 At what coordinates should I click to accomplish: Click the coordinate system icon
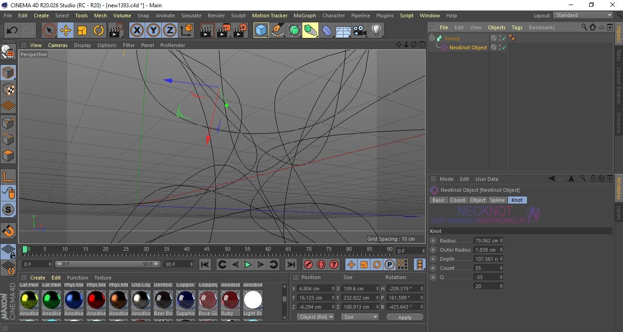[x=187, y=31]
